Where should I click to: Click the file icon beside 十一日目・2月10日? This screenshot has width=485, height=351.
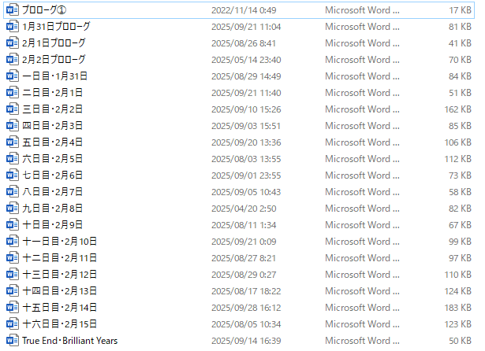12,242
